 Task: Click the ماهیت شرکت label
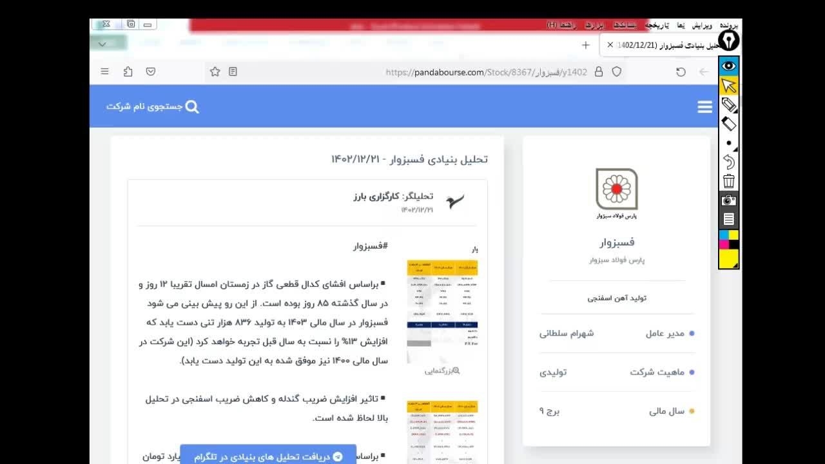[657, 372]
